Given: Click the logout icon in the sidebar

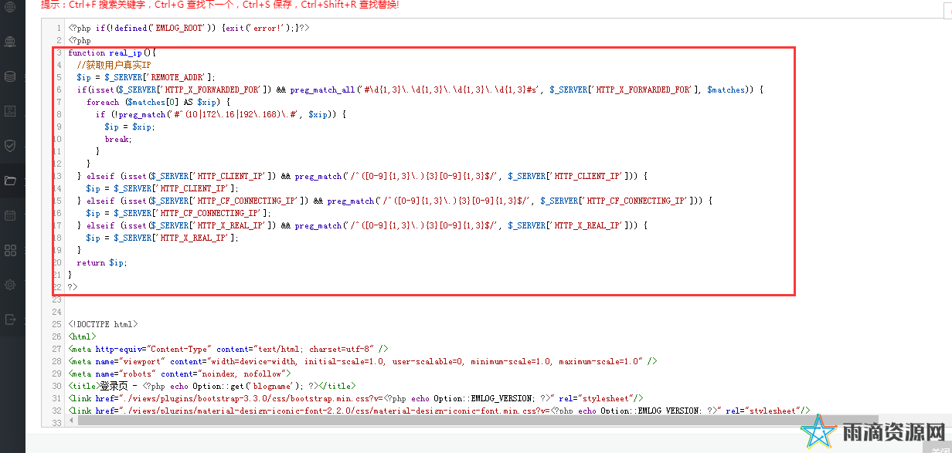Looking at the screenshot, I should (x=10, y=319).
